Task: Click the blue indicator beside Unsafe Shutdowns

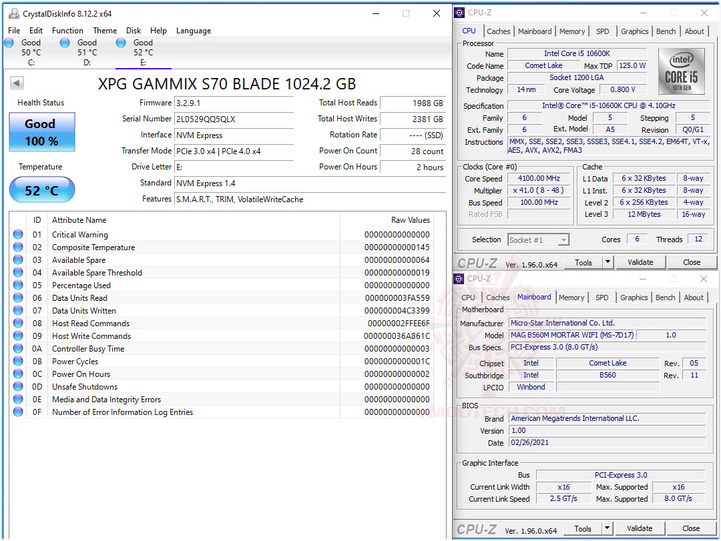Action: pyautogui.click(x=18, y=386)
